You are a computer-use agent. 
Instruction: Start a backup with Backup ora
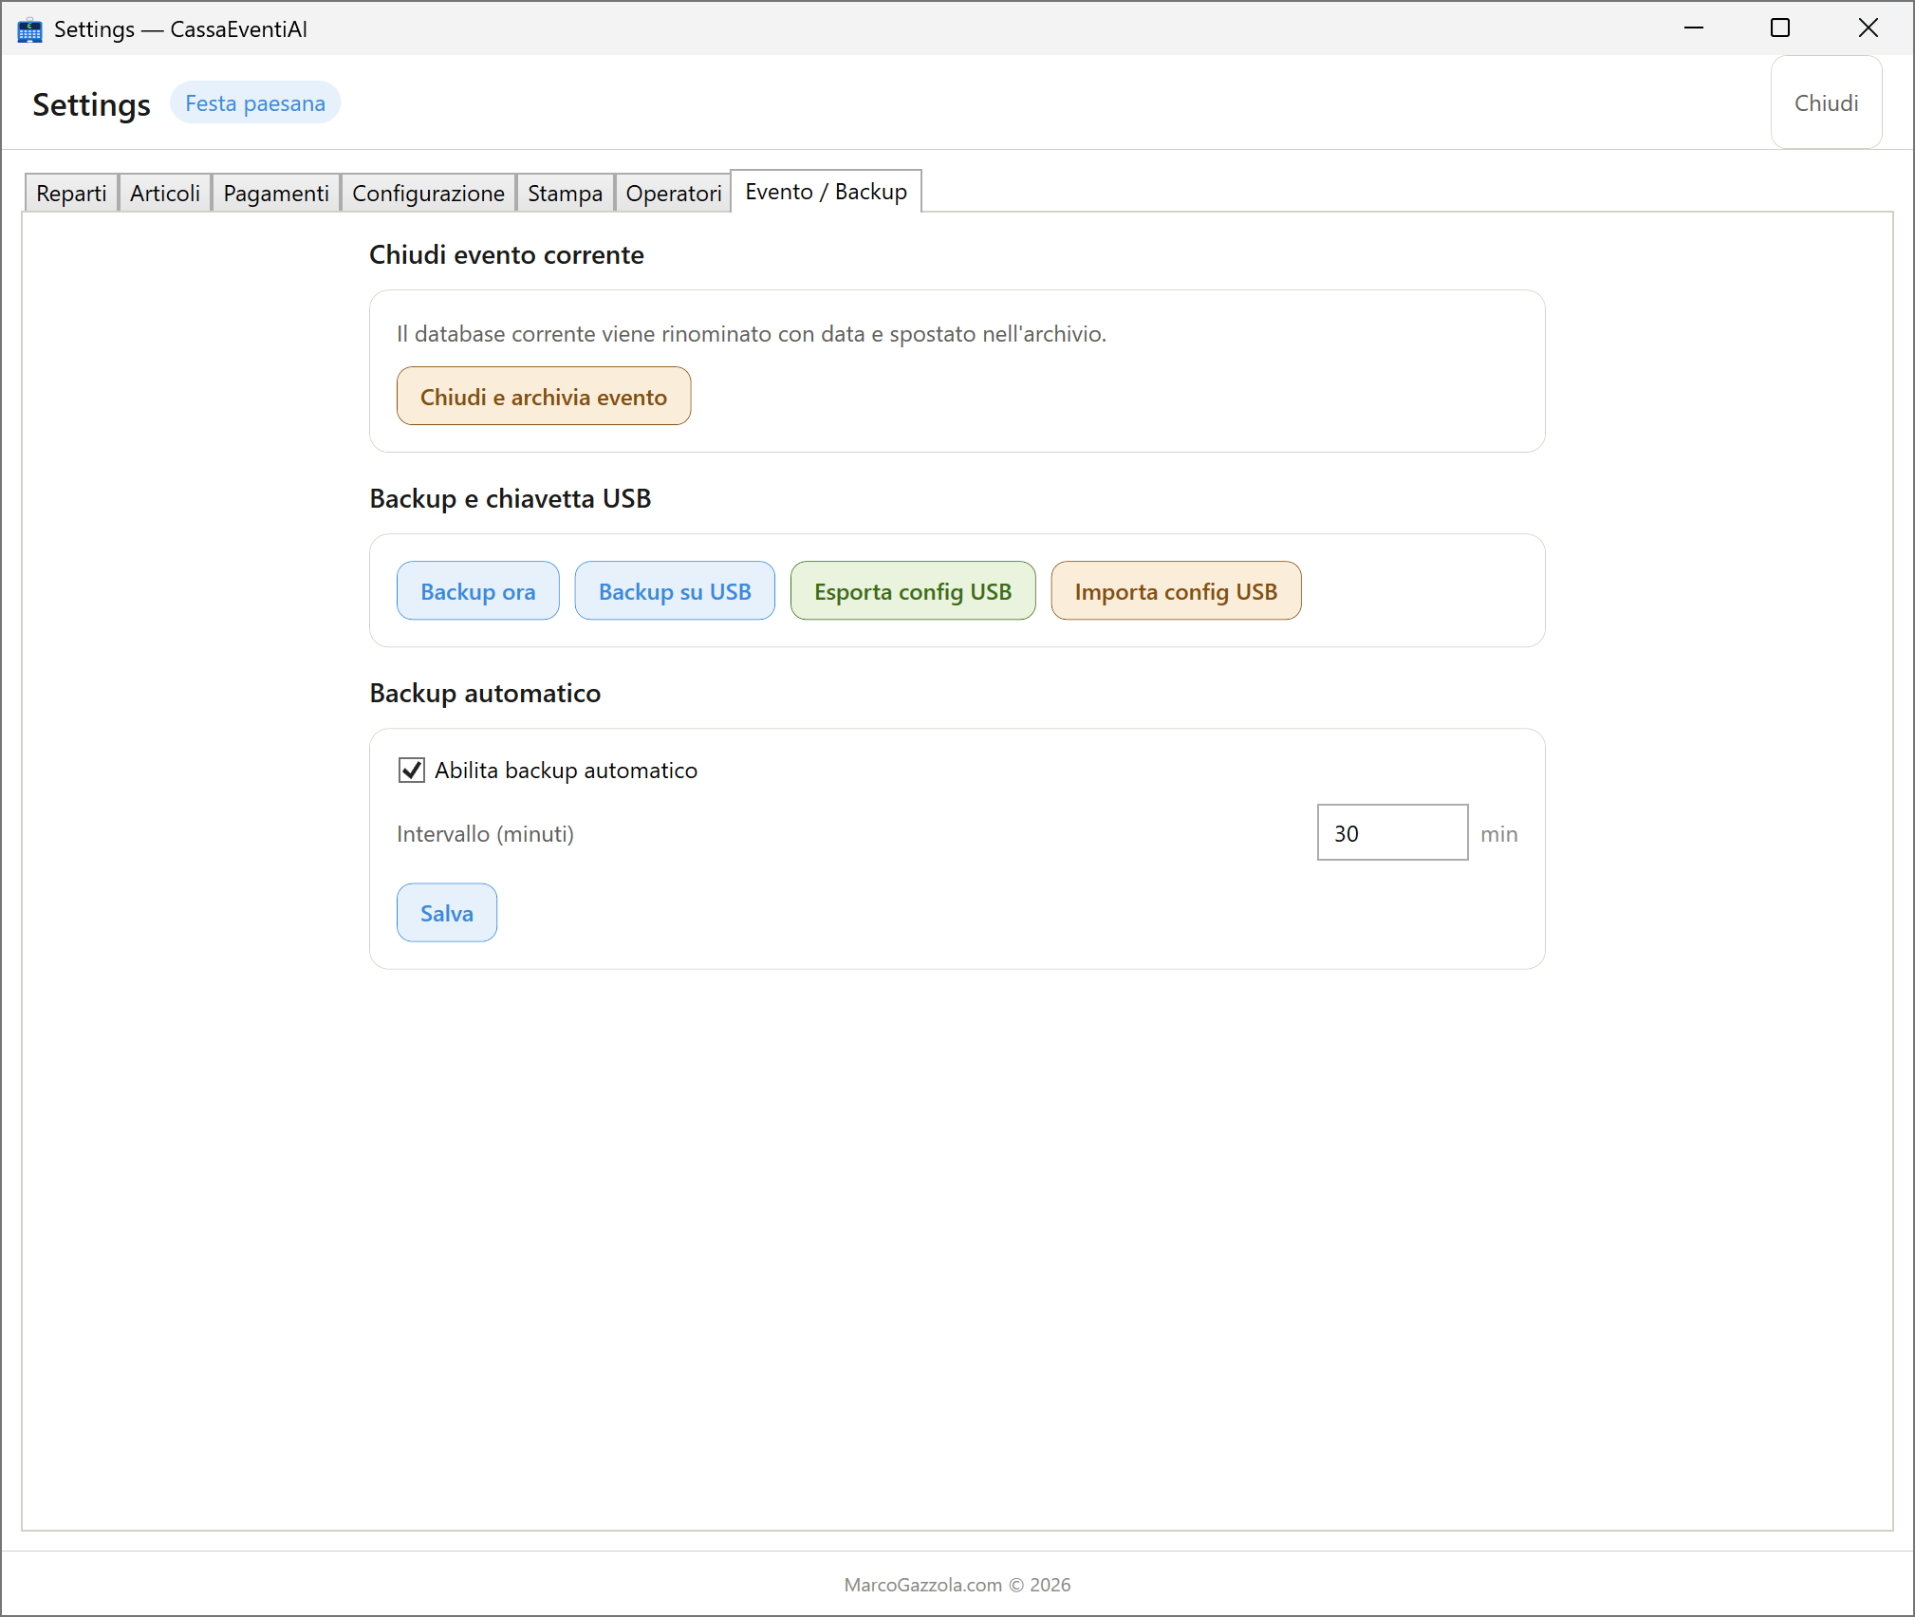478,590
